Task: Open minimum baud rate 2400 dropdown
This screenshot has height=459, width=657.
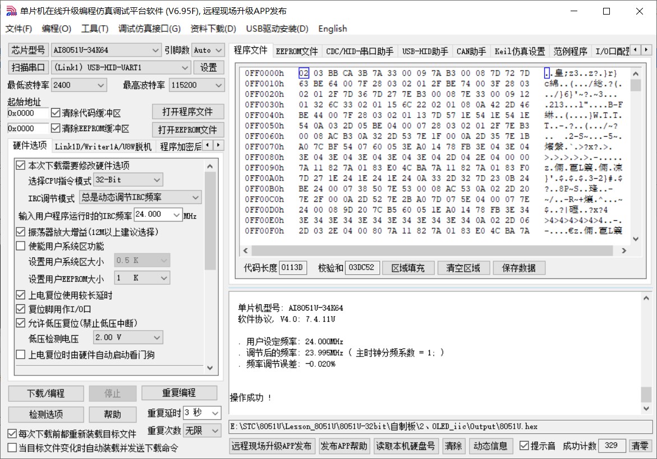Action: coord(79,85)
